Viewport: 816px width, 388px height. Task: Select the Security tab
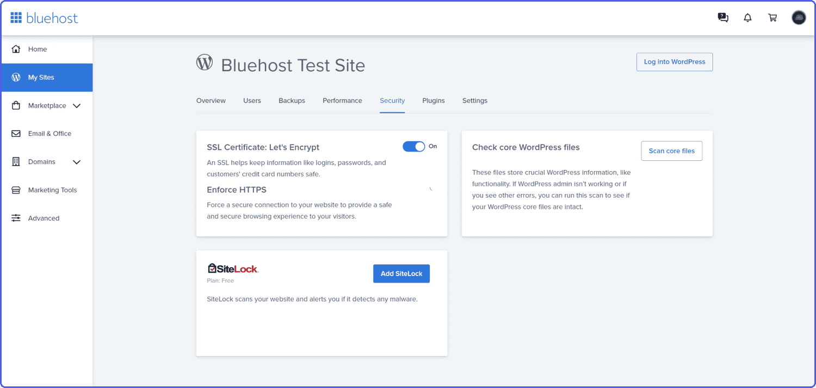[392, 101]
